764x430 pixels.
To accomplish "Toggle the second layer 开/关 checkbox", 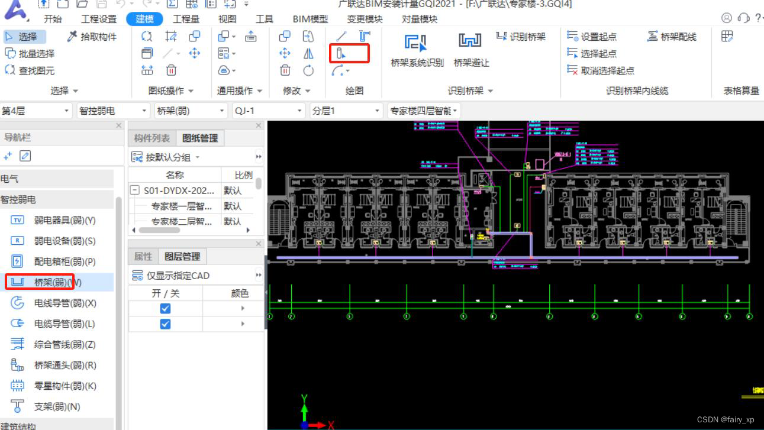I will pos(165,324).
